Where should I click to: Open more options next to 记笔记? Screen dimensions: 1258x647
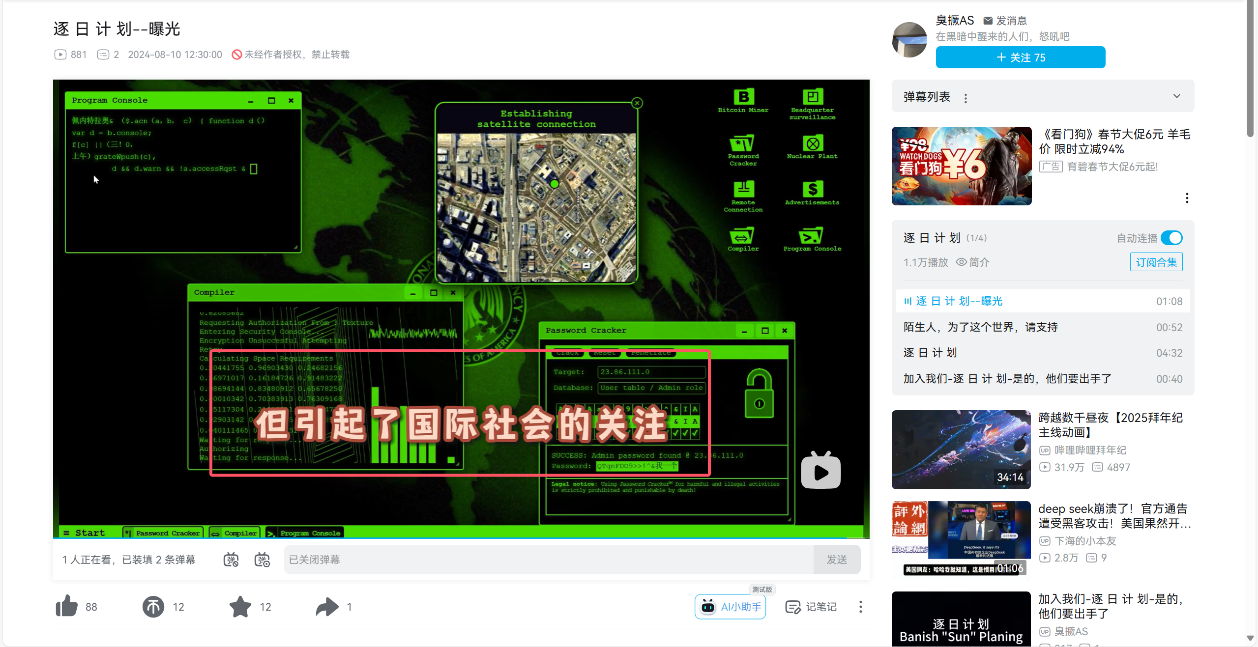[x=860, y=607]
